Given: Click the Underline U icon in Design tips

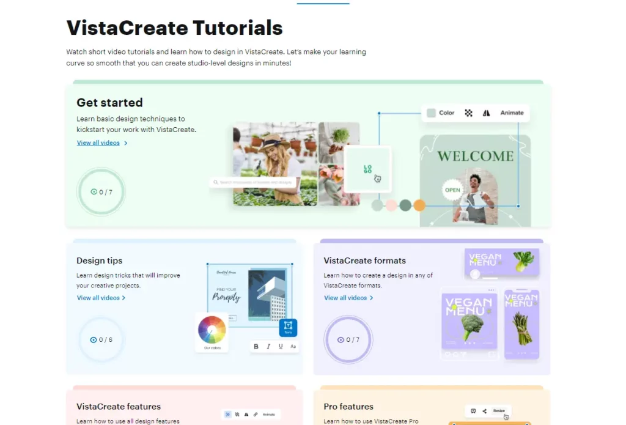Looking at the screenshot, I should [281, 346].
